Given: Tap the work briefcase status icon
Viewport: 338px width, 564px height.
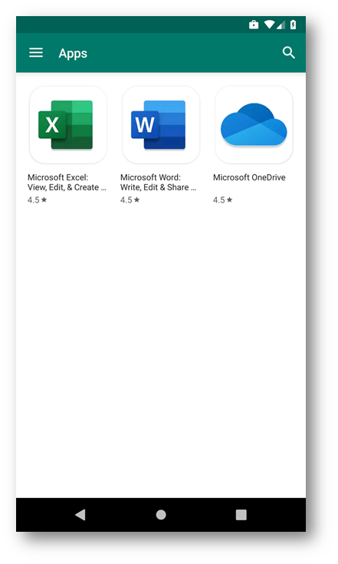Looking at the screenshot, I should point(254,25).
